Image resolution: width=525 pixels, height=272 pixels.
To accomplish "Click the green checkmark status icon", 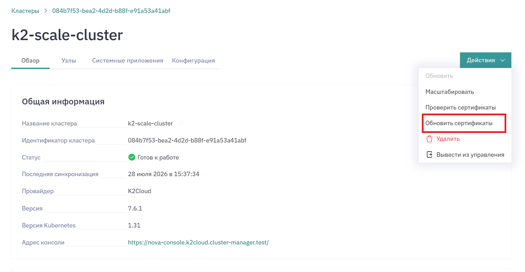I will pos(132,157).
